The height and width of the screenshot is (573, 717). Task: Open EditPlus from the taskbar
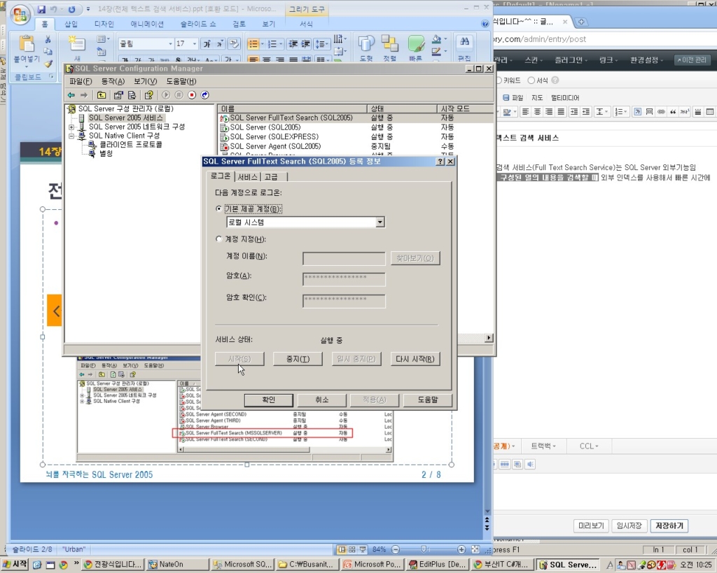pos(438,565)
